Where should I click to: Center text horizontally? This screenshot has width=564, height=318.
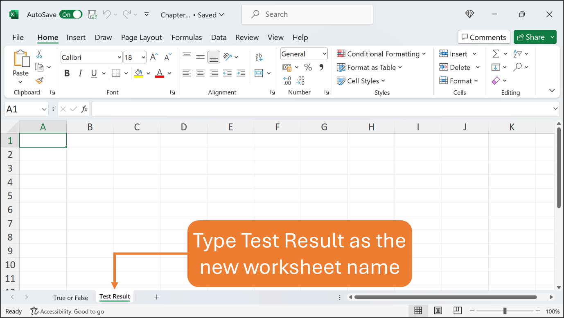tap(200, 73)
